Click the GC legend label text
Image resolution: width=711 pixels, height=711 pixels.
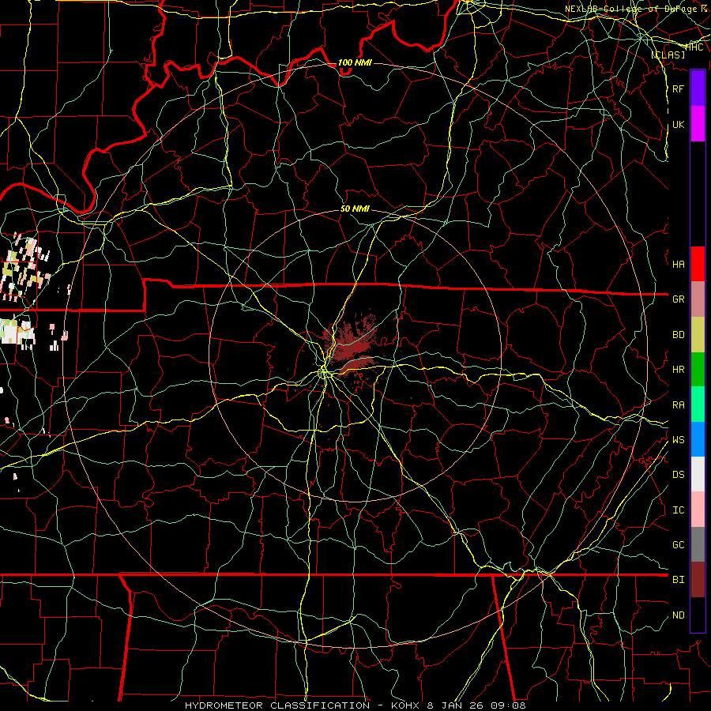[678, 544]
